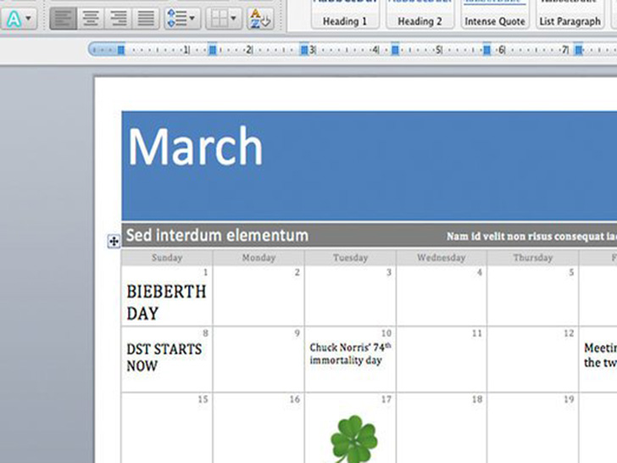Click the Sunday column header
The height and width of the screenshot is (463, 617).
167,258
